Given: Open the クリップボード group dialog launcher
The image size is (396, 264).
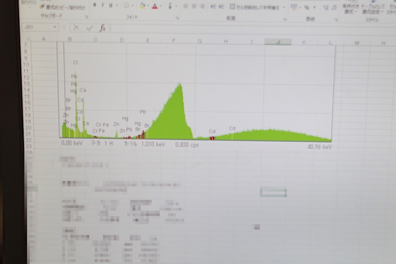Looking at the screenshot, I should pos(86,17).
